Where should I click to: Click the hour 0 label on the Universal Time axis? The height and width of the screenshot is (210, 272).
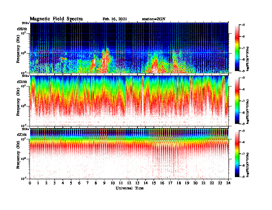click(x=30, y=183)
